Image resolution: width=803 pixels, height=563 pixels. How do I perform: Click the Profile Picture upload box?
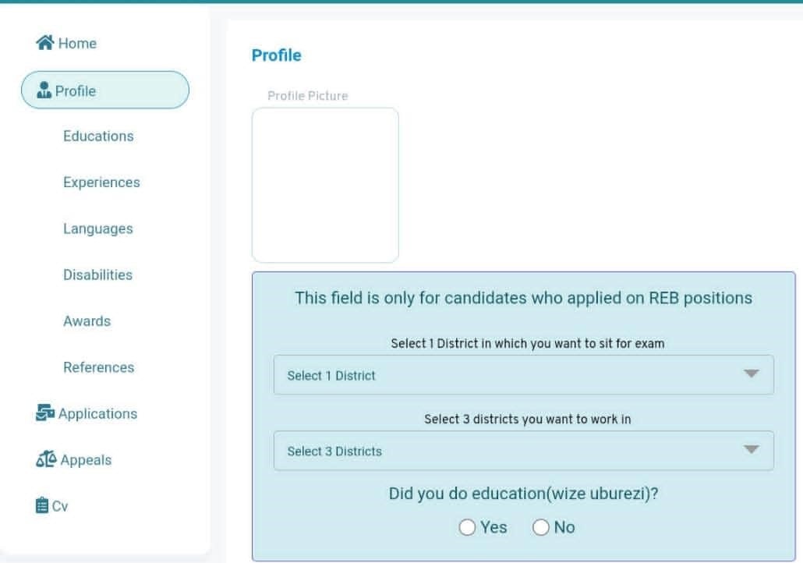pos(325,185)
